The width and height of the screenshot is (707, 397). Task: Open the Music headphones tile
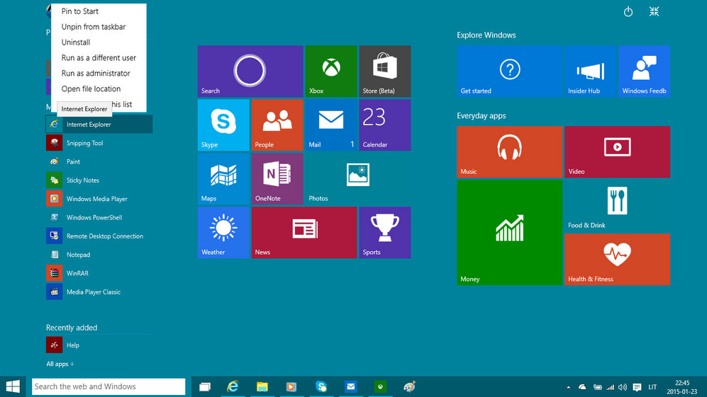point(509,151)
